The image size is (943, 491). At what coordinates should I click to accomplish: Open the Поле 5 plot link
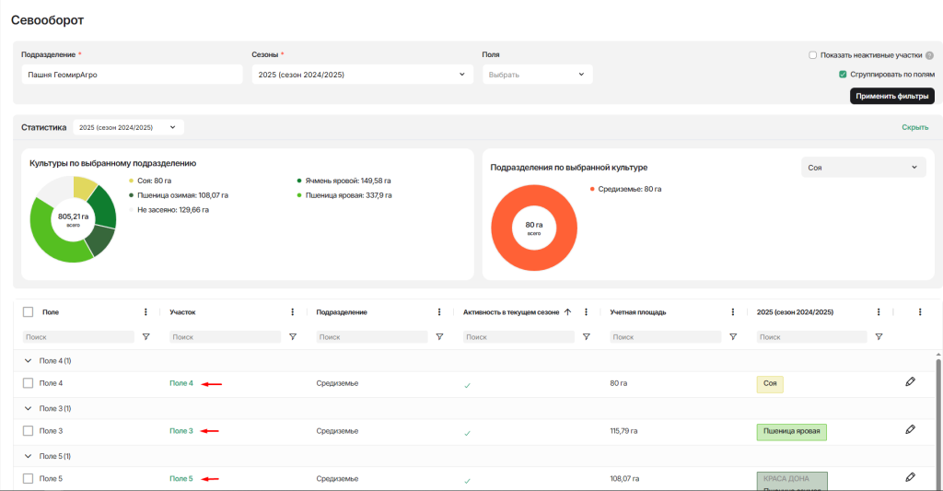(x=181, y=478)
